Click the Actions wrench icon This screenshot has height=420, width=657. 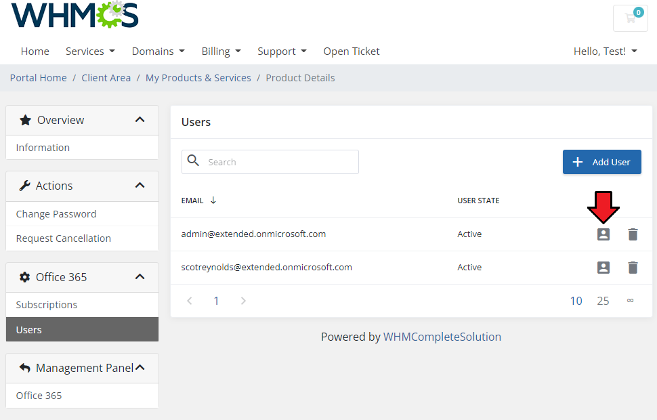[x=24, y=186]
